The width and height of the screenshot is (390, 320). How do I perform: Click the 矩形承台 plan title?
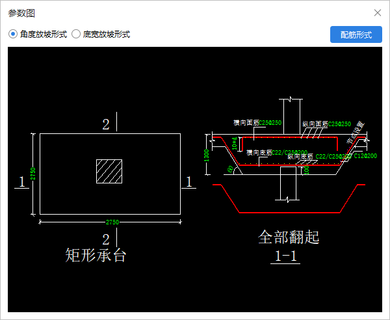[x=96, y=255]
